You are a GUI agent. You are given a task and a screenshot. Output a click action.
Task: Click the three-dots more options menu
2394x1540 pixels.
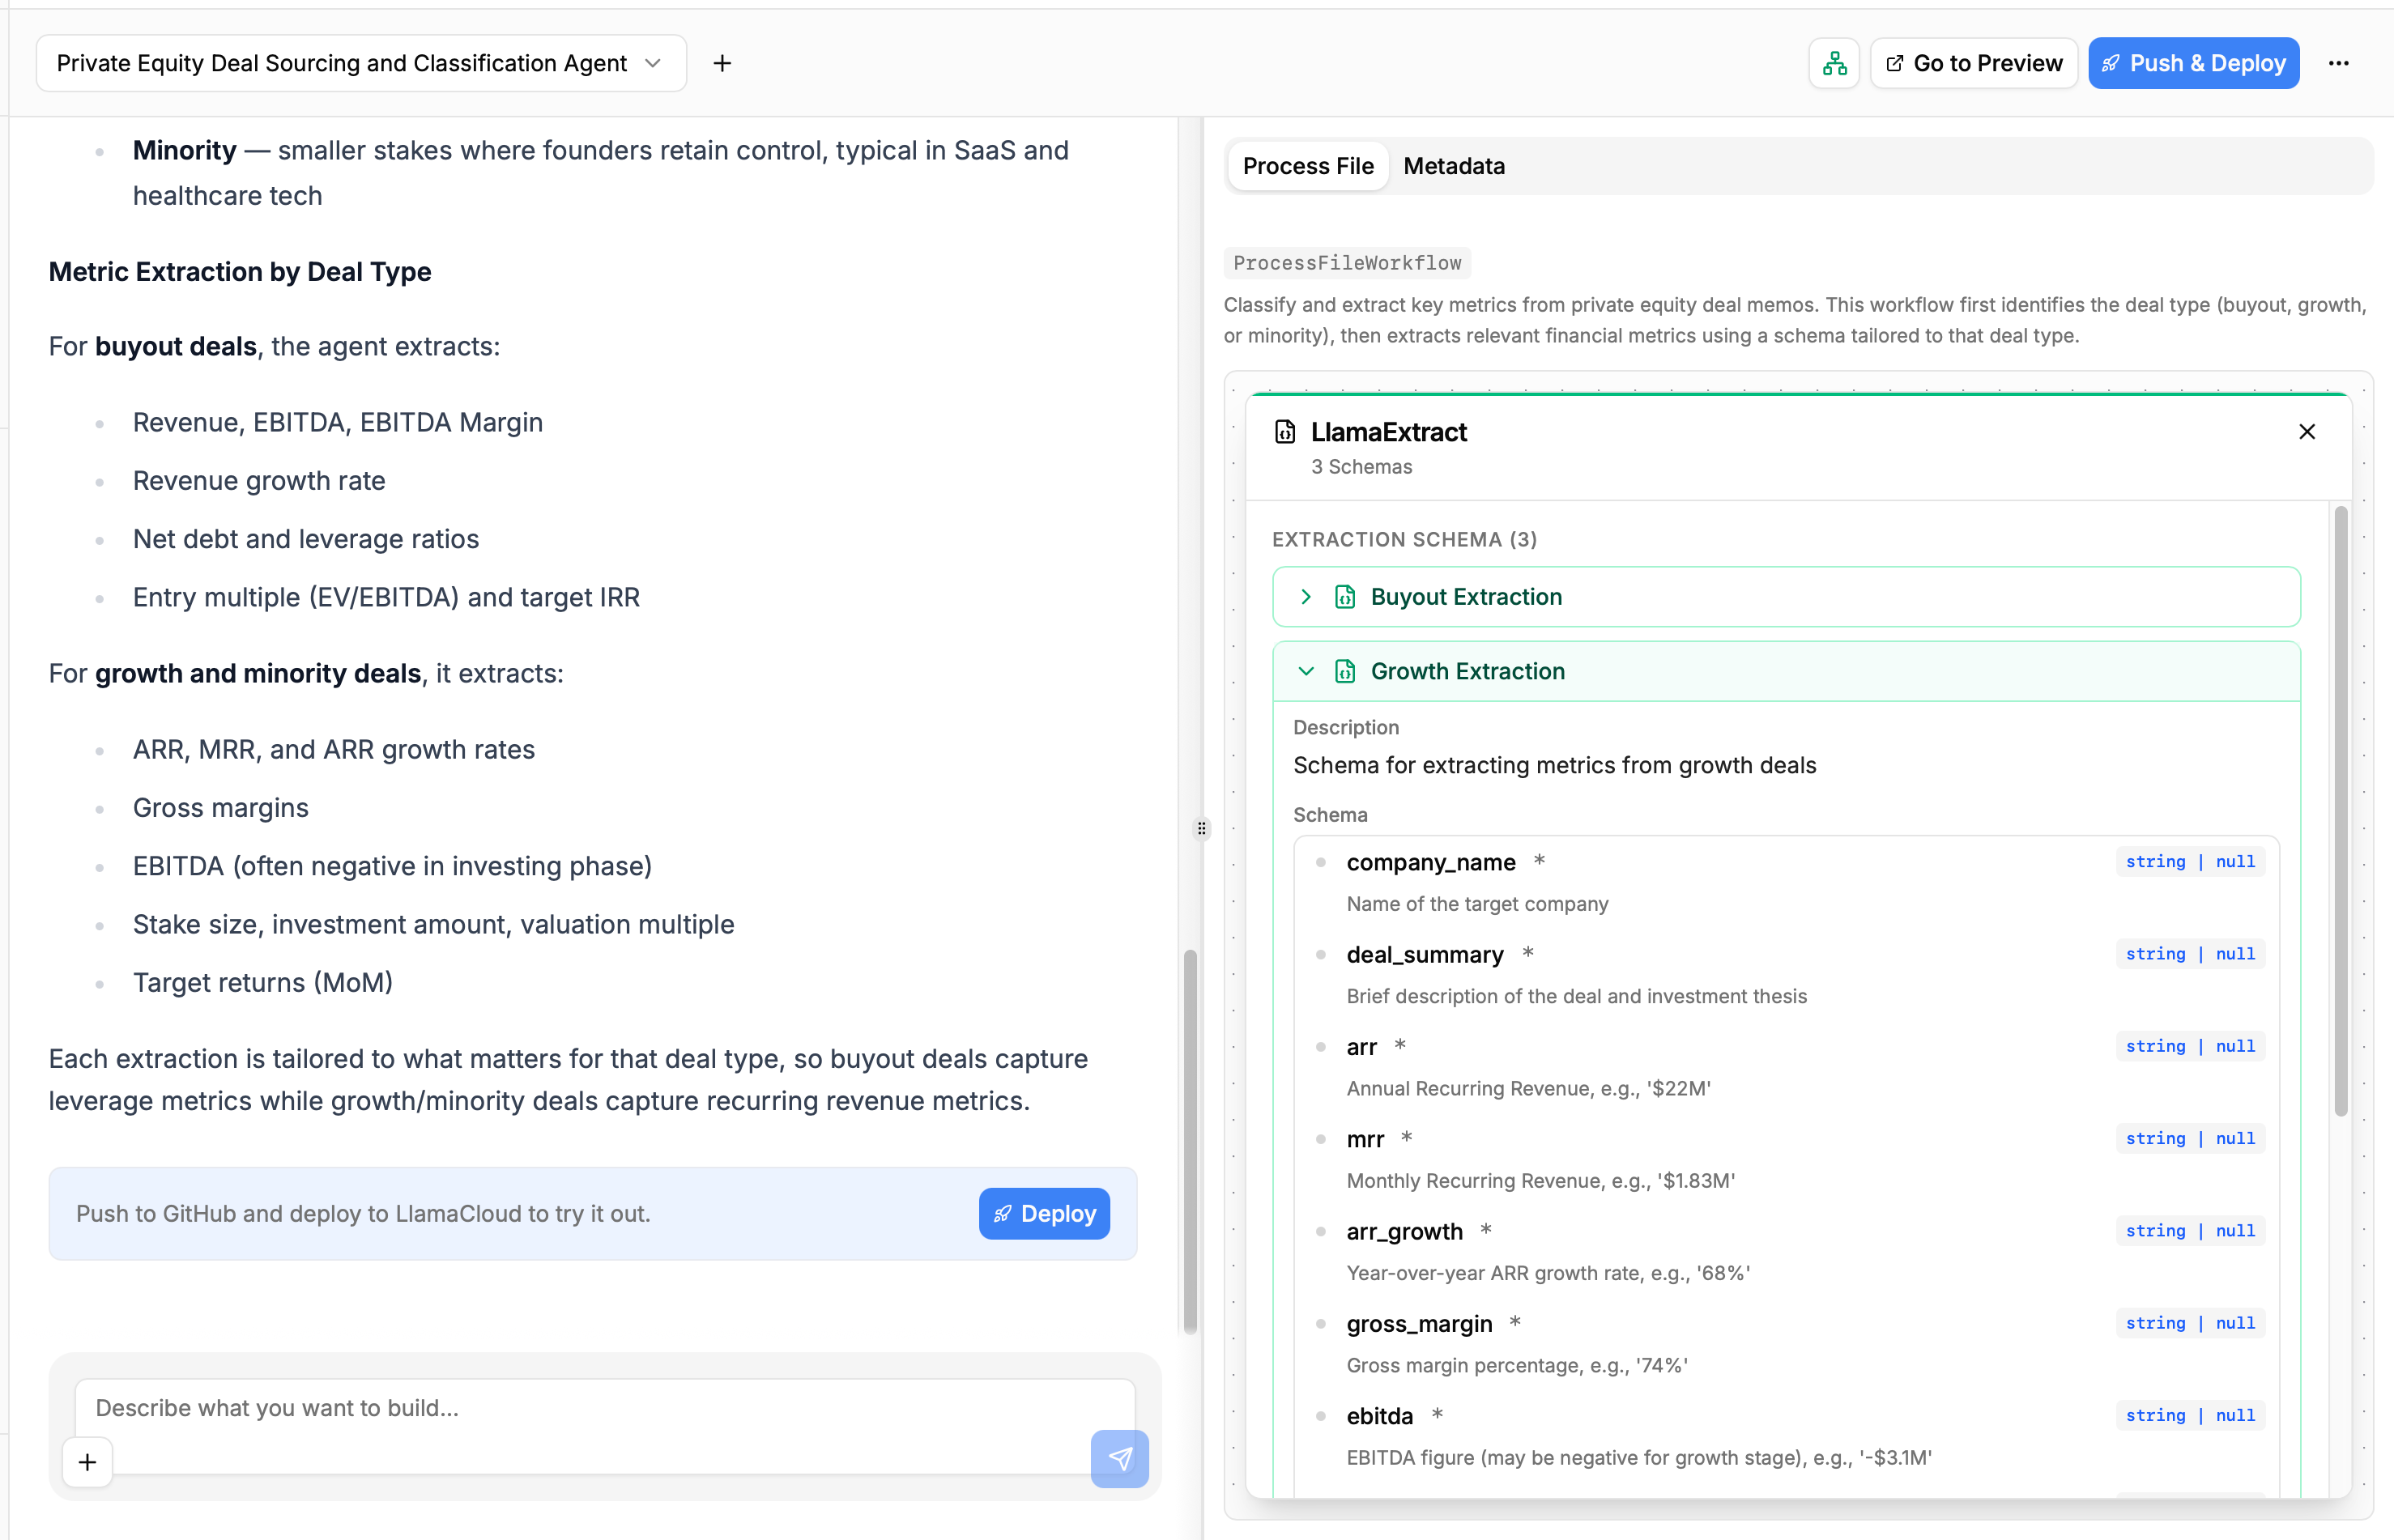click(x=2338, y=64)
